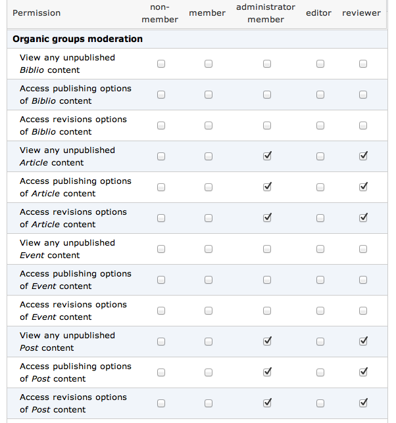
Task: Enable non-member Access revisions options Post
Action: point(161,403)
